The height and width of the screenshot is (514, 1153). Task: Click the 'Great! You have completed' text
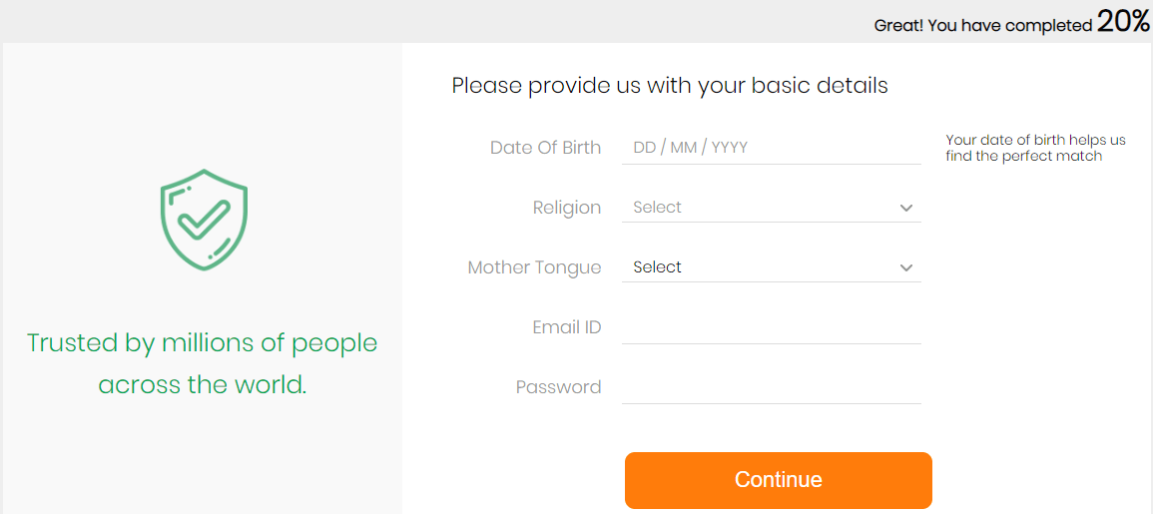983,26
